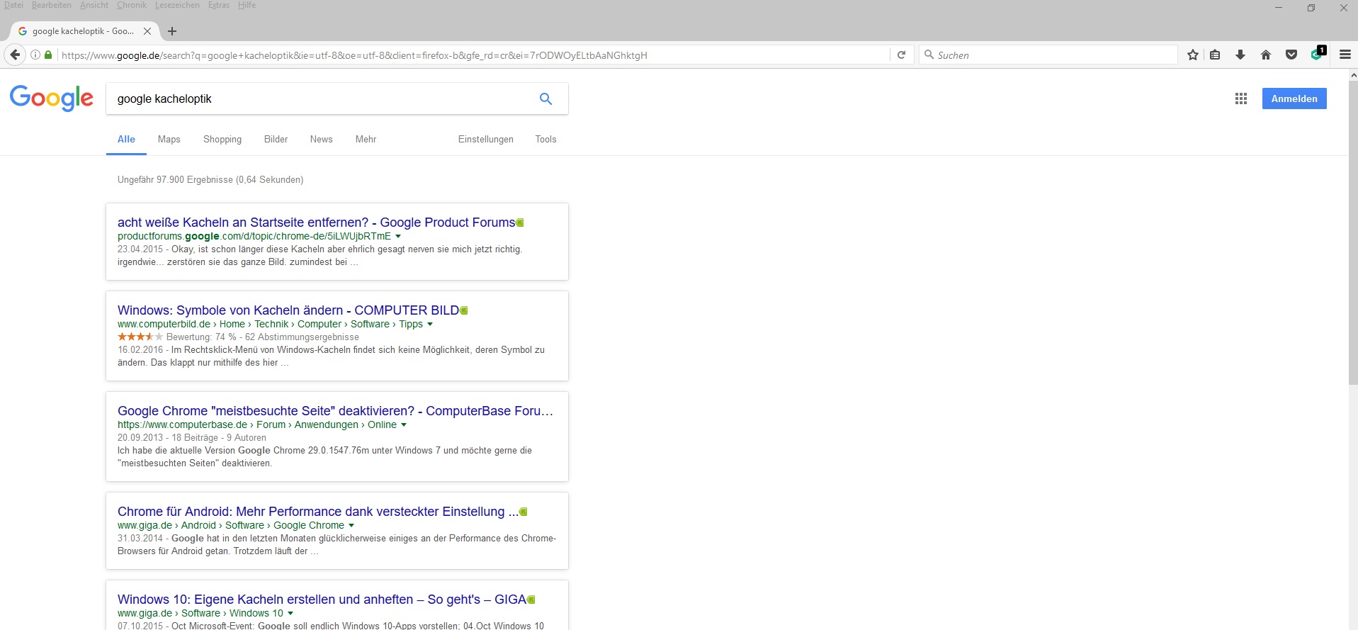Go to the Firefox home page
This screenshot has width=1358, height=630.
(1266, 55)
